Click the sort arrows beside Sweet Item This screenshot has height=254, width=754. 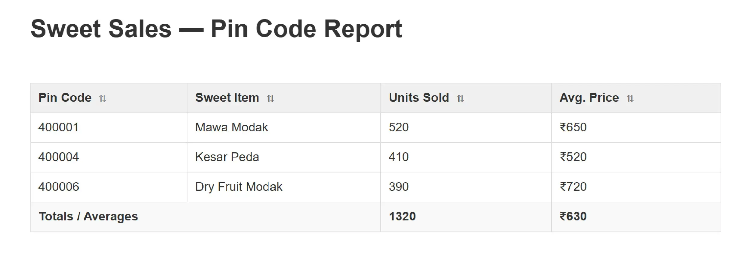(x=270, y=98)
